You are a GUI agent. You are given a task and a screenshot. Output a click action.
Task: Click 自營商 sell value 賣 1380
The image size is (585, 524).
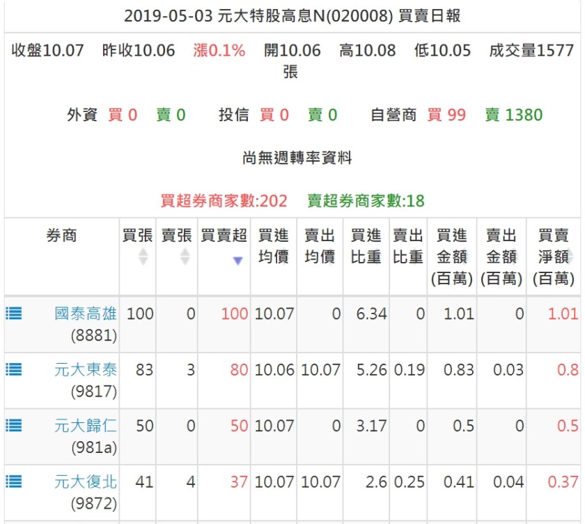tap(514, 115)
